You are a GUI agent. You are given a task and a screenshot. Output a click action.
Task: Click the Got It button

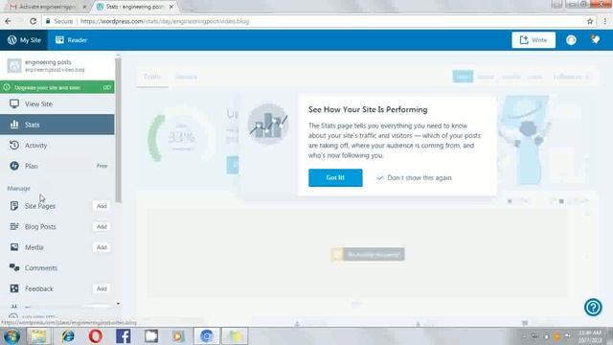click(x=335, y=177)
